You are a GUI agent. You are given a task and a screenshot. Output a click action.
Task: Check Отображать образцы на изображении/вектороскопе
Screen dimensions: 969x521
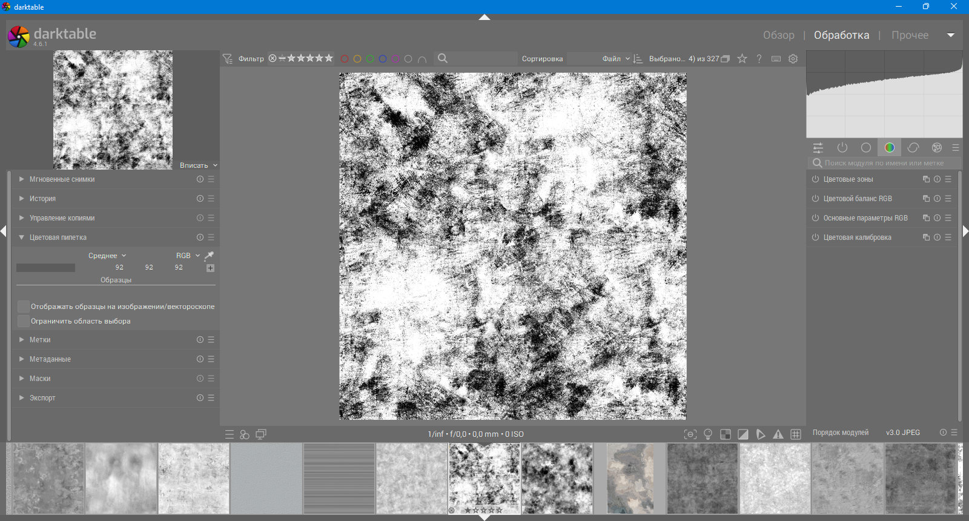tap(24, 307)
